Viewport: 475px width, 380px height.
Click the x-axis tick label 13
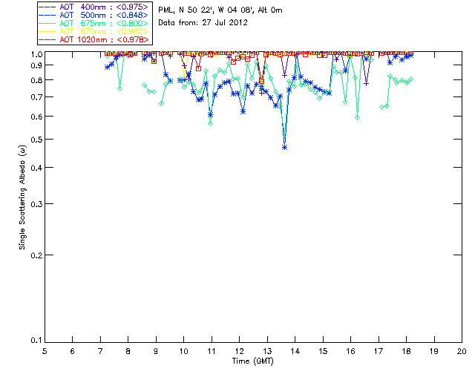click(x=267, y=351)
